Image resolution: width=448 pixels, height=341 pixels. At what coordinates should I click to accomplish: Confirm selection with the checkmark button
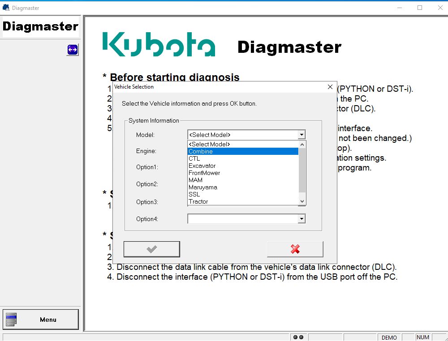(x=152, y=249)
